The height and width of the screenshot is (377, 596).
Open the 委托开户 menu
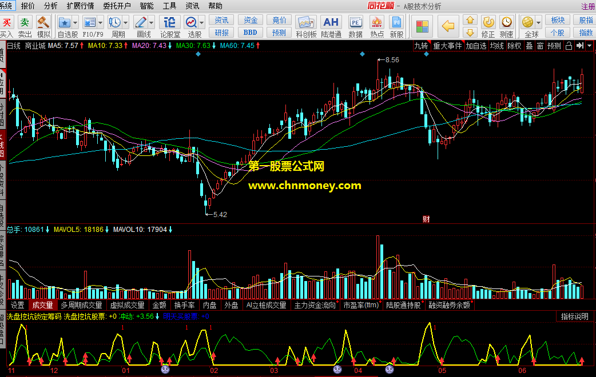pos(117,6)
